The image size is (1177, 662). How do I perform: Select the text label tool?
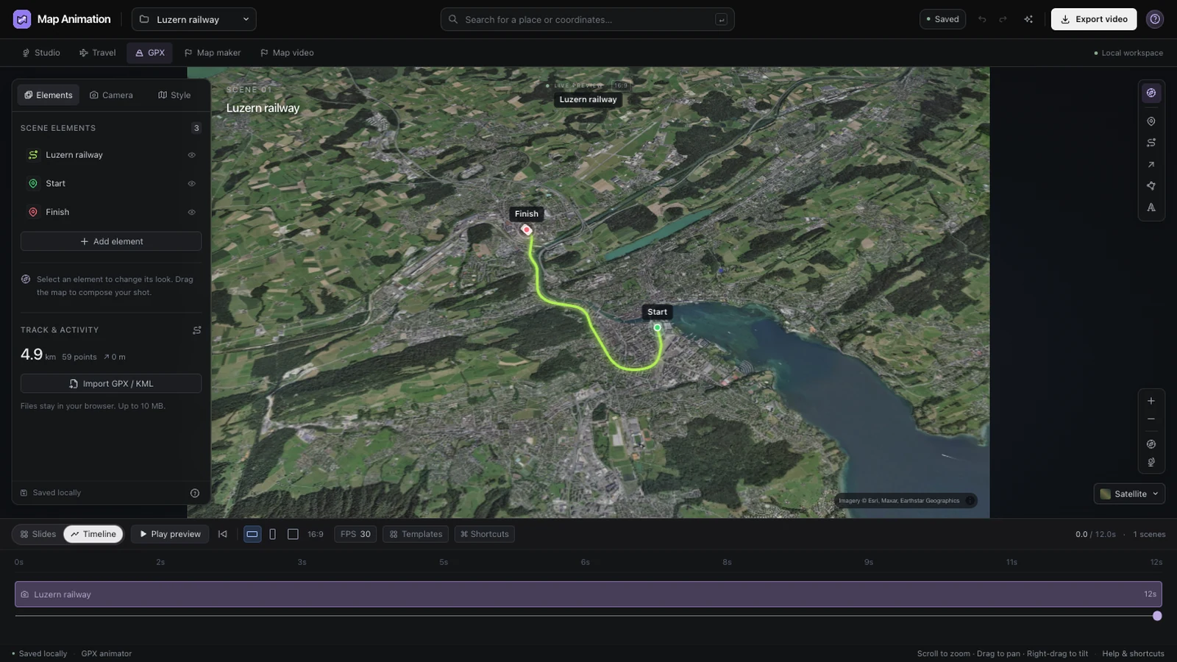pos(1151,207)
